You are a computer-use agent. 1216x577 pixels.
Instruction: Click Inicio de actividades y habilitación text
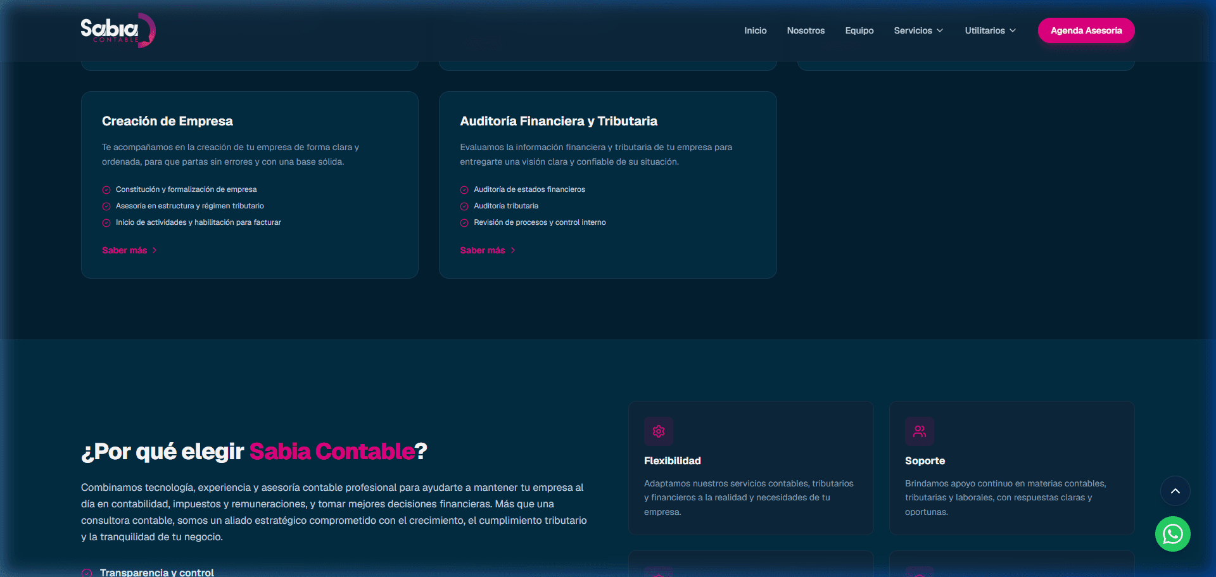198,222
